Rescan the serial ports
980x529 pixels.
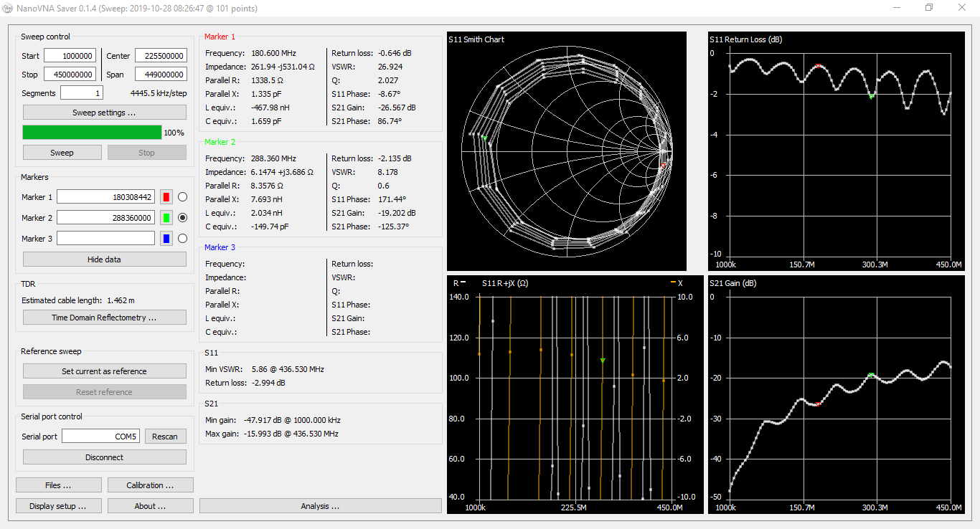165,437
